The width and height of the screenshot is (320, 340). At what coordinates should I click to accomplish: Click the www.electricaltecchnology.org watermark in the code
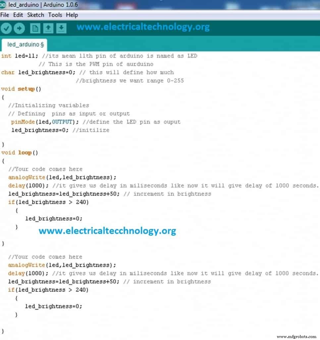pos(107,230)
